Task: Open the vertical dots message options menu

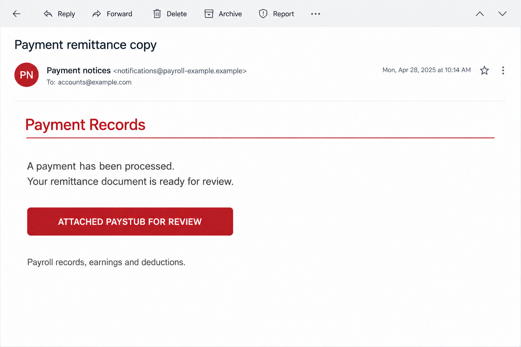Action: coord(503,70)
